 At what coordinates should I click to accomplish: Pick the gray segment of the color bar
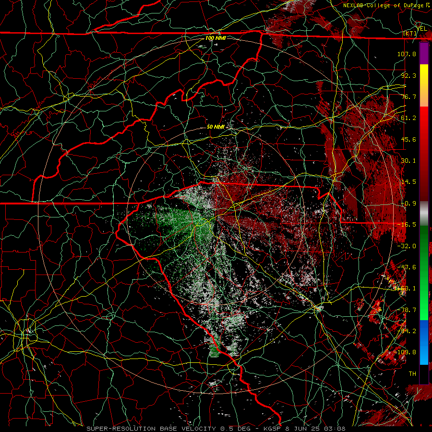424,214
